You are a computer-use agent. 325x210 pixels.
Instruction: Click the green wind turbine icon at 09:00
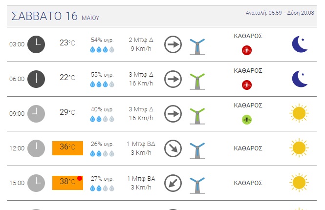coord(197,116)
